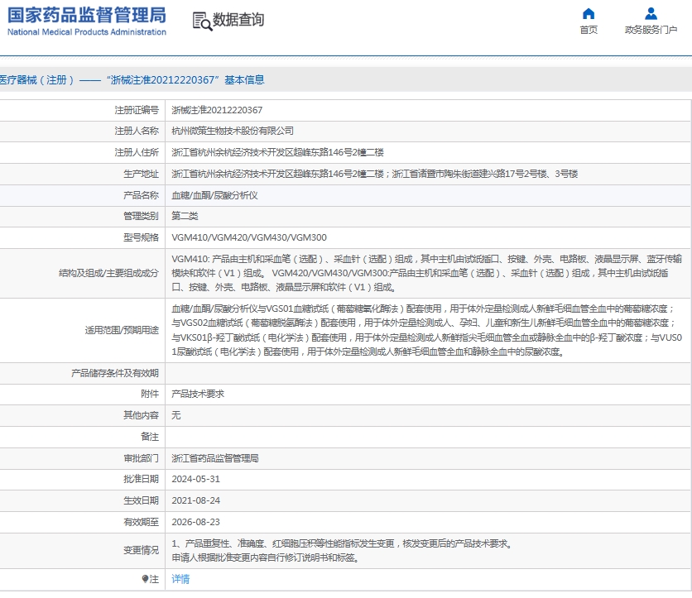Click the 批准日期 row label
Viewport: 692px width, 598px height.
tap(141, 479)
